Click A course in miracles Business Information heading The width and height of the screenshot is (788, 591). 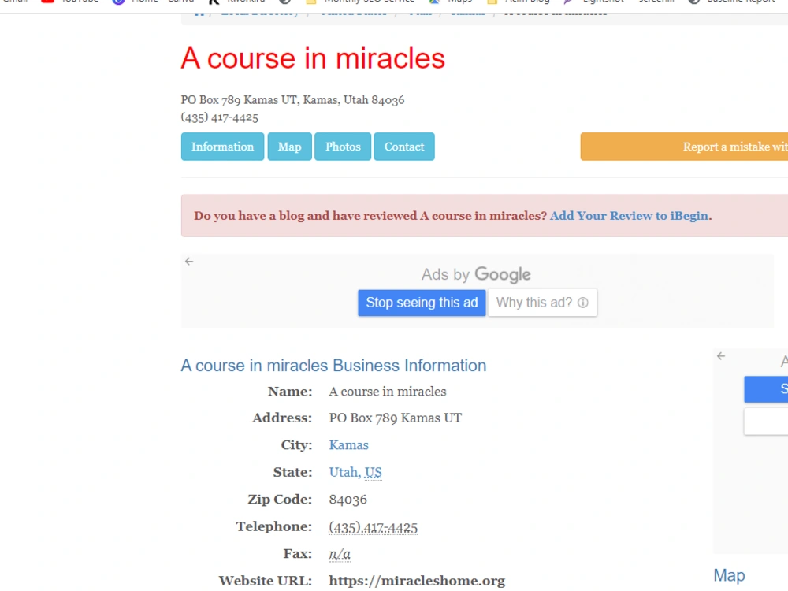point(333,366)
